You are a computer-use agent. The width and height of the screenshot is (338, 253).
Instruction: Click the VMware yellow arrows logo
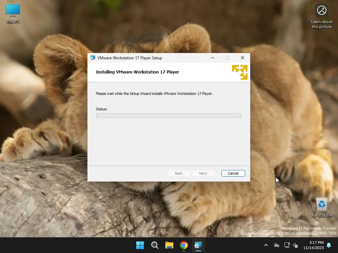240,72
